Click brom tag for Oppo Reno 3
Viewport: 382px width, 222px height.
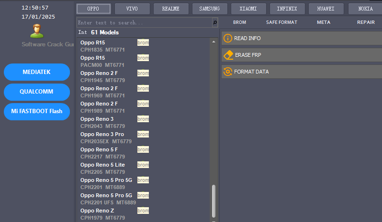point(143,119)
